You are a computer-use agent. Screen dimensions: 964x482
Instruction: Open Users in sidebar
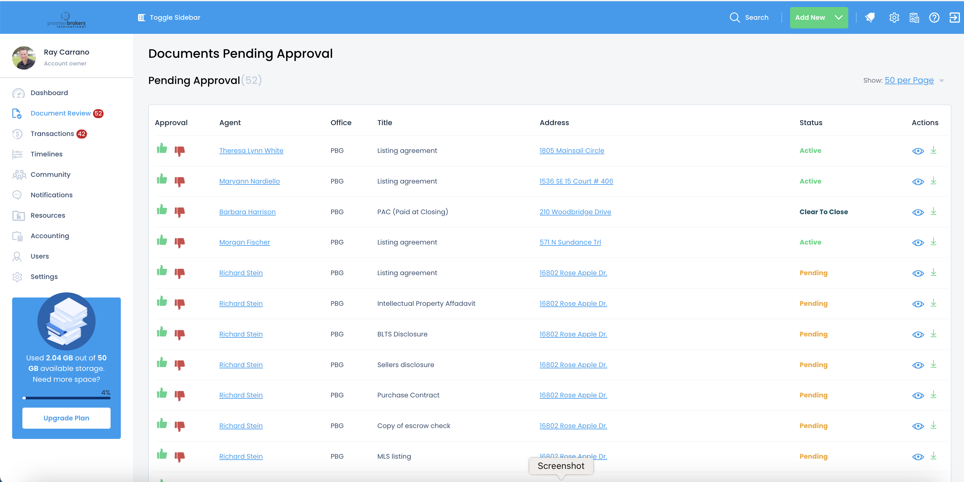39,256
